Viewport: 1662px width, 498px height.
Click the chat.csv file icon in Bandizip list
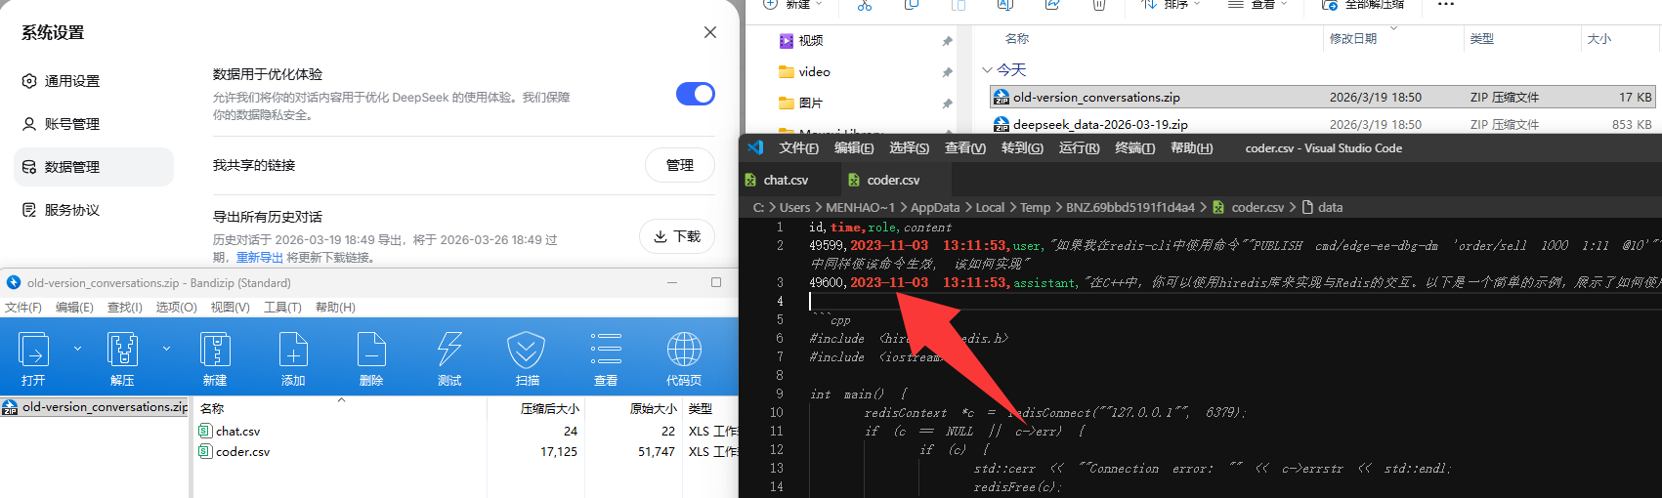point(205,431)
